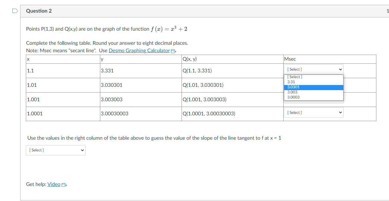Click the external-link icon after Desmo Graphing Calculator
Viewport: 389px width, 201px height.
coord(173,50)
